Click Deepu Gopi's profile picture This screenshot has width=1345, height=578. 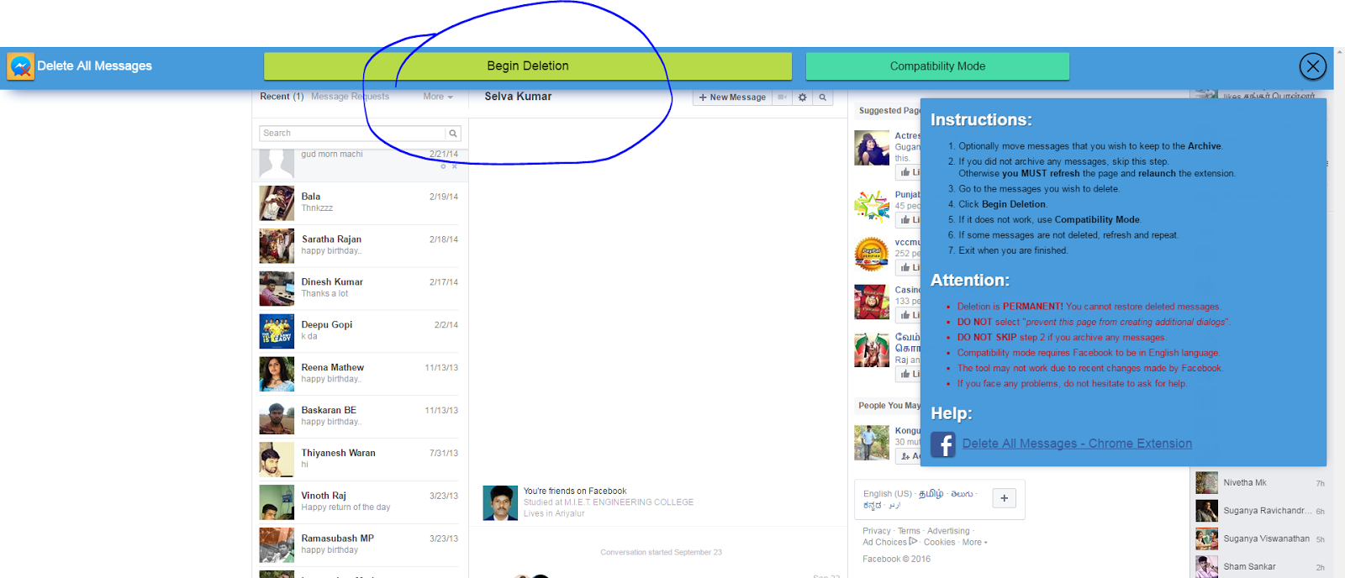pos(277,332)
